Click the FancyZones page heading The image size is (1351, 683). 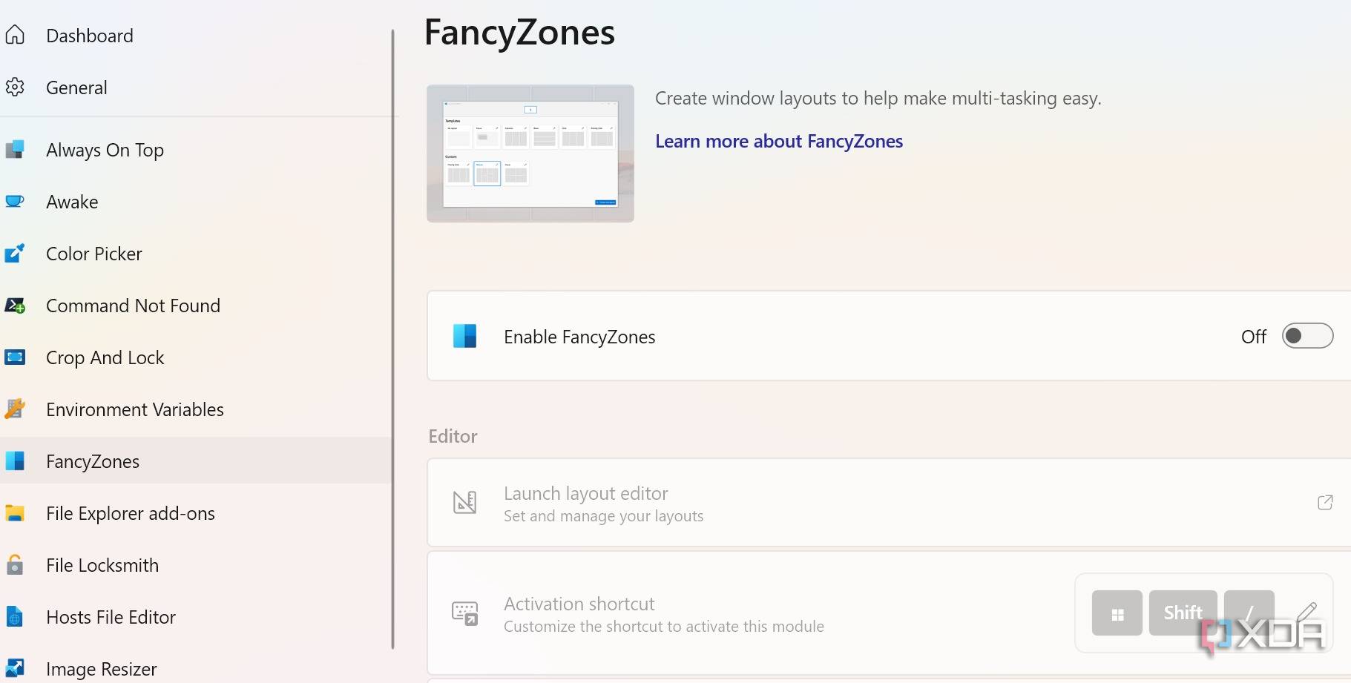coord(519,33)
